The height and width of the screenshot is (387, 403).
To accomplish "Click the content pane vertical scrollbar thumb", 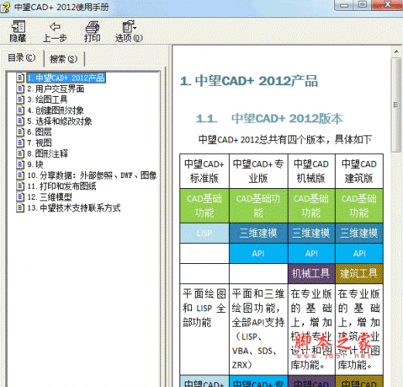I will (396, 104).
